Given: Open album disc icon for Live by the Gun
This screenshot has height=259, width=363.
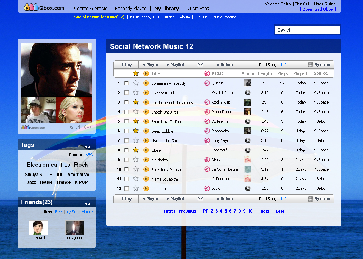Looking at the screenshot, I should 248,140.
